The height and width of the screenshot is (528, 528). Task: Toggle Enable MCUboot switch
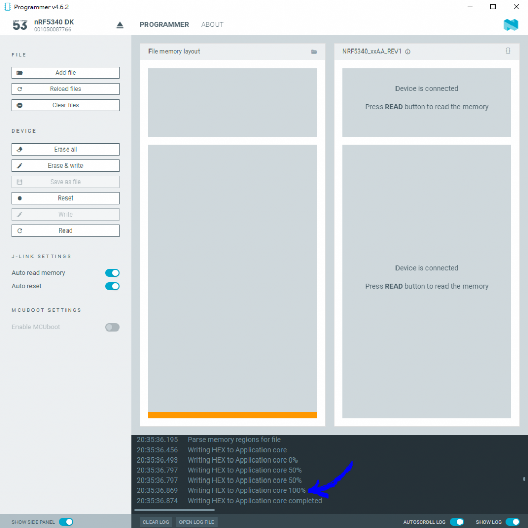pyautogui.click(x=112, y=327)
